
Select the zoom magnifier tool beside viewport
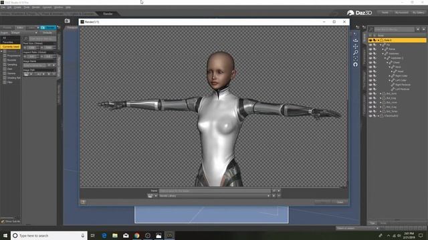point(355,53)
